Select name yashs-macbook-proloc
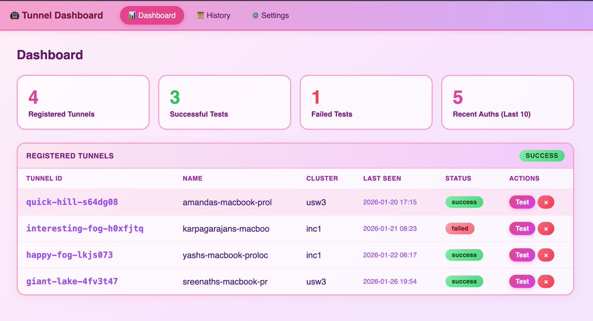Screen dimensions: 593x321 point(225,255)
